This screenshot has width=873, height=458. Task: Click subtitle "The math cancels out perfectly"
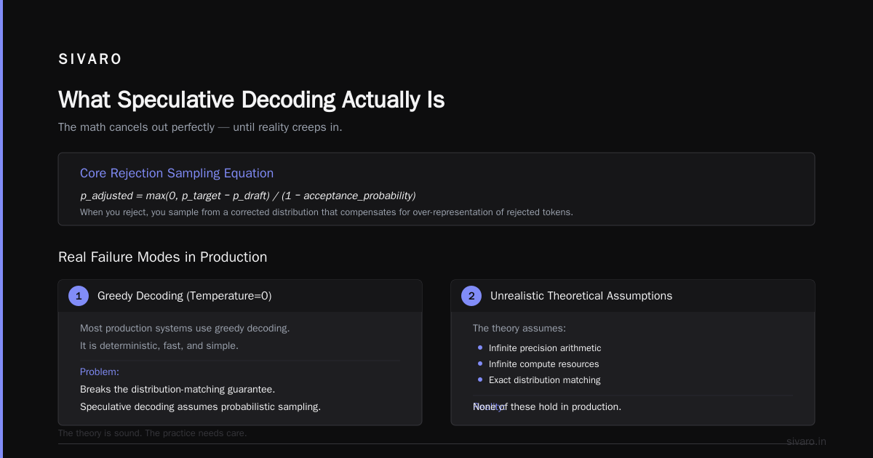[x=200, y=127]
